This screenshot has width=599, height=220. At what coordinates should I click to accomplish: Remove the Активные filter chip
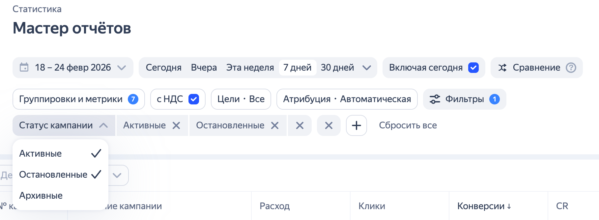pyautogui.click(x=176, y=125)
